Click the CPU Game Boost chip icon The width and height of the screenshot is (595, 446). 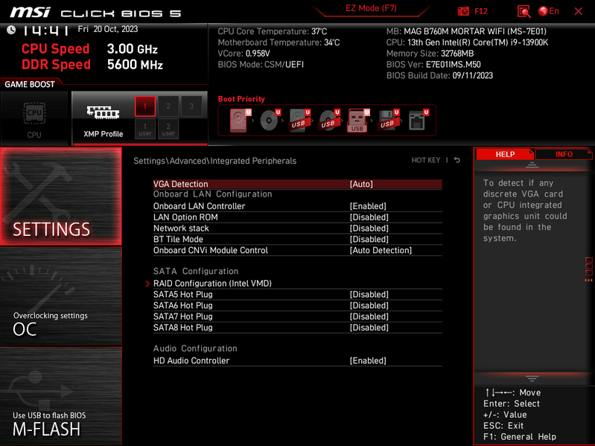coord(34,113)
